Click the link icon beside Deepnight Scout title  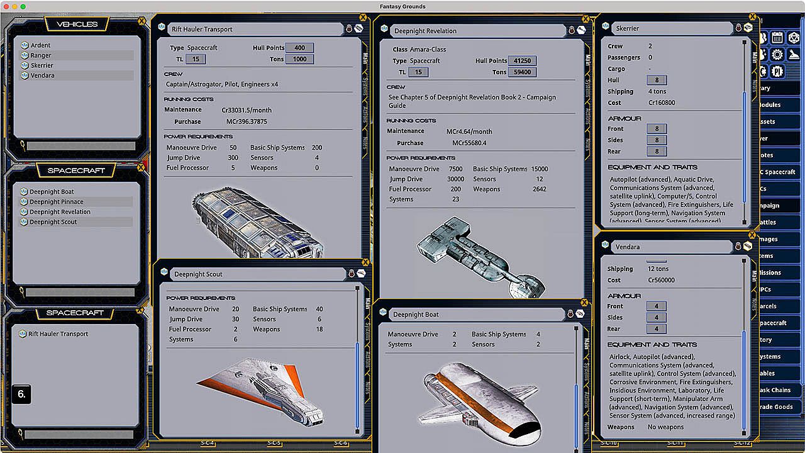tap(164, 274)
